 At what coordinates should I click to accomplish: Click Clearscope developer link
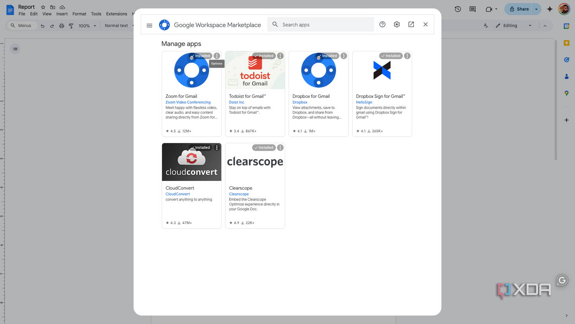click(239, 194)
